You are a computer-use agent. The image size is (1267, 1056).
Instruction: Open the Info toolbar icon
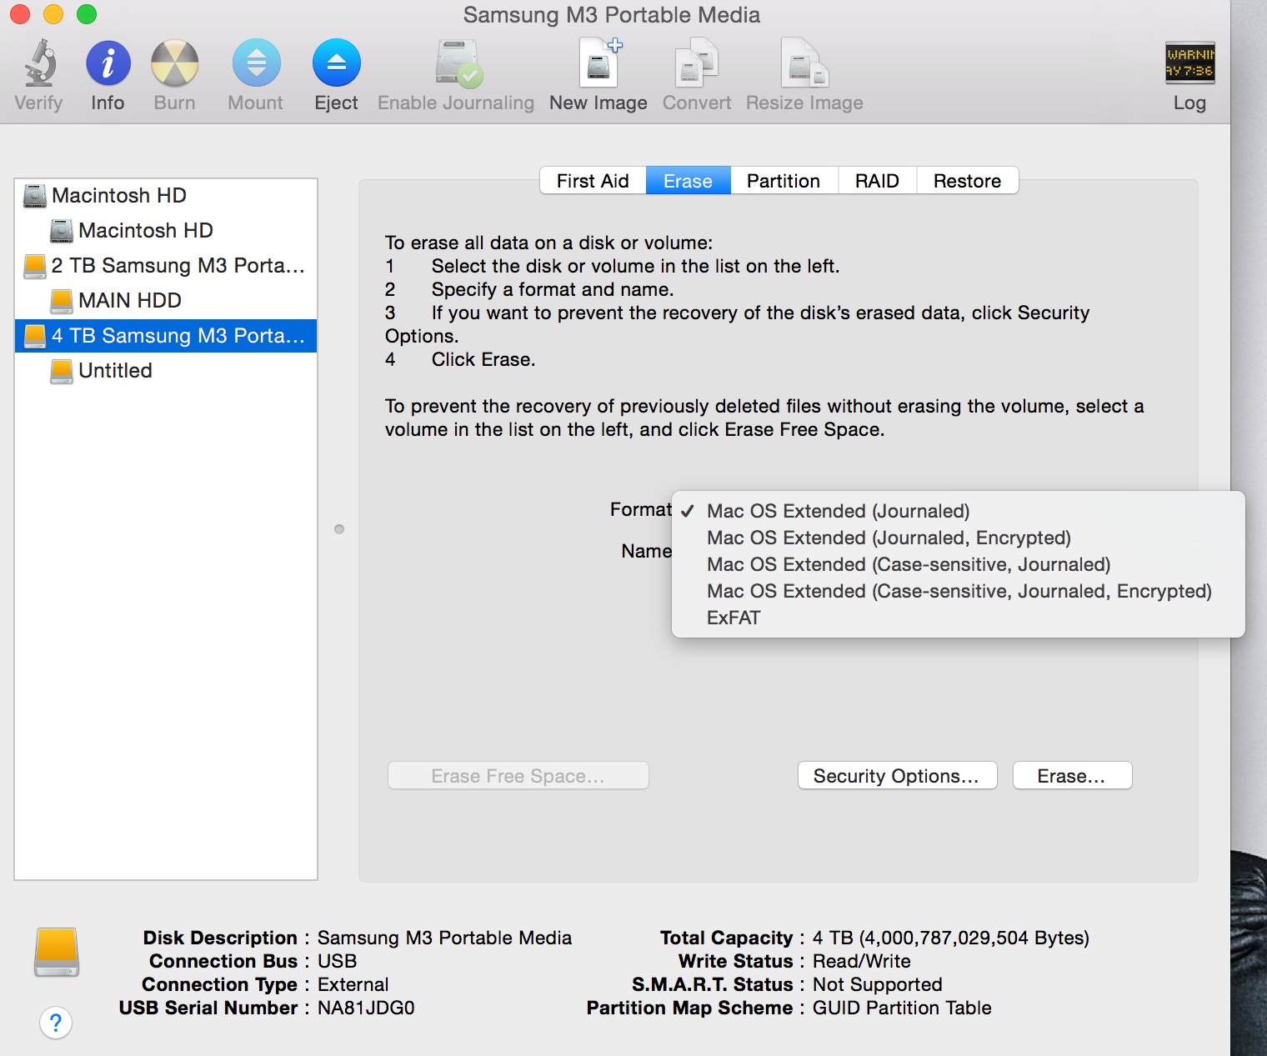[108, 63]
